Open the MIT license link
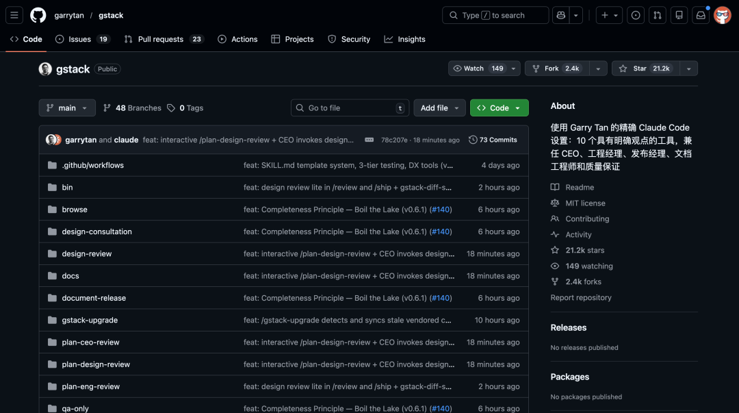 (x=586, y=203)
